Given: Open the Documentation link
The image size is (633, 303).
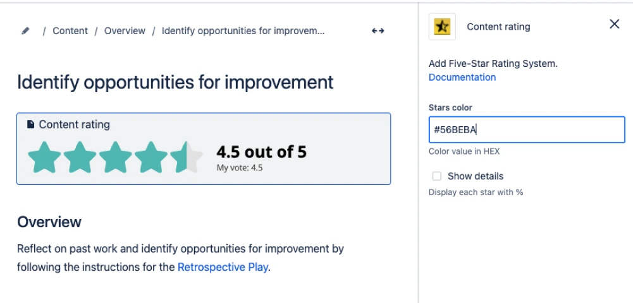Looking at the screenshot, I should click(462, 77).
